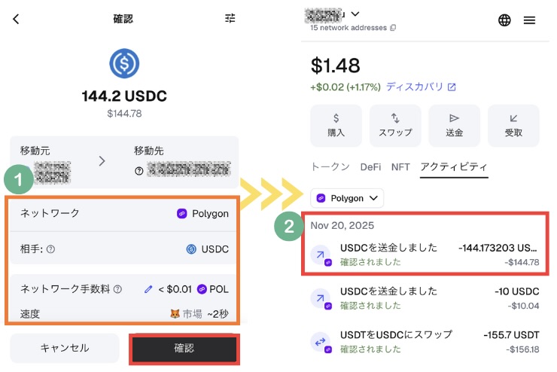Open the hamburger menu

tap(530, 20)
